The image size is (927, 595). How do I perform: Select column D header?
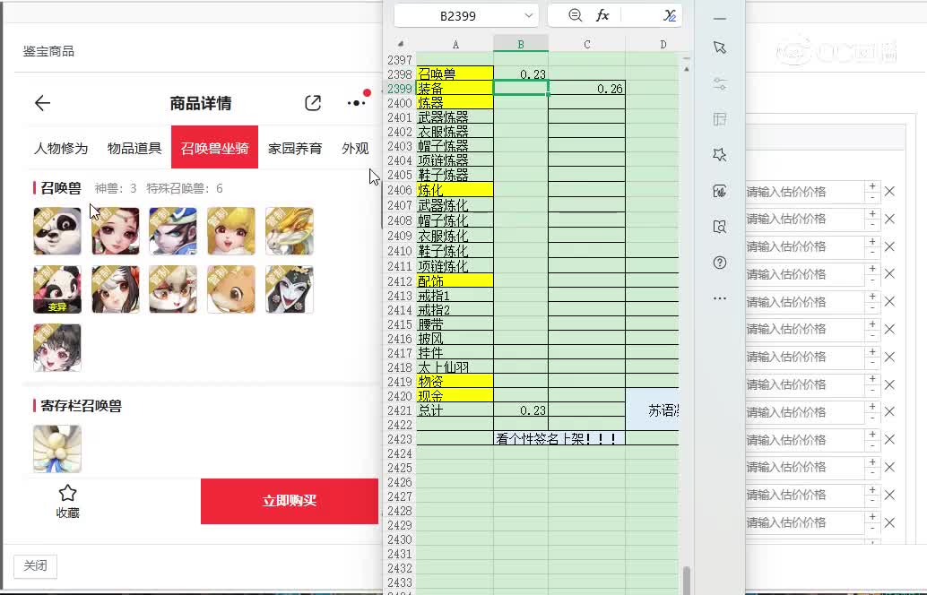coord(663,44)
